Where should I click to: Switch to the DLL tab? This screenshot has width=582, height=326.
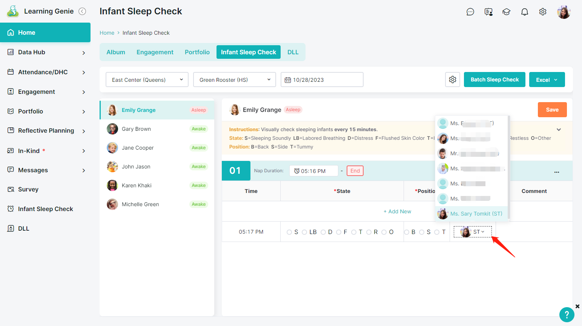[293, 52]
